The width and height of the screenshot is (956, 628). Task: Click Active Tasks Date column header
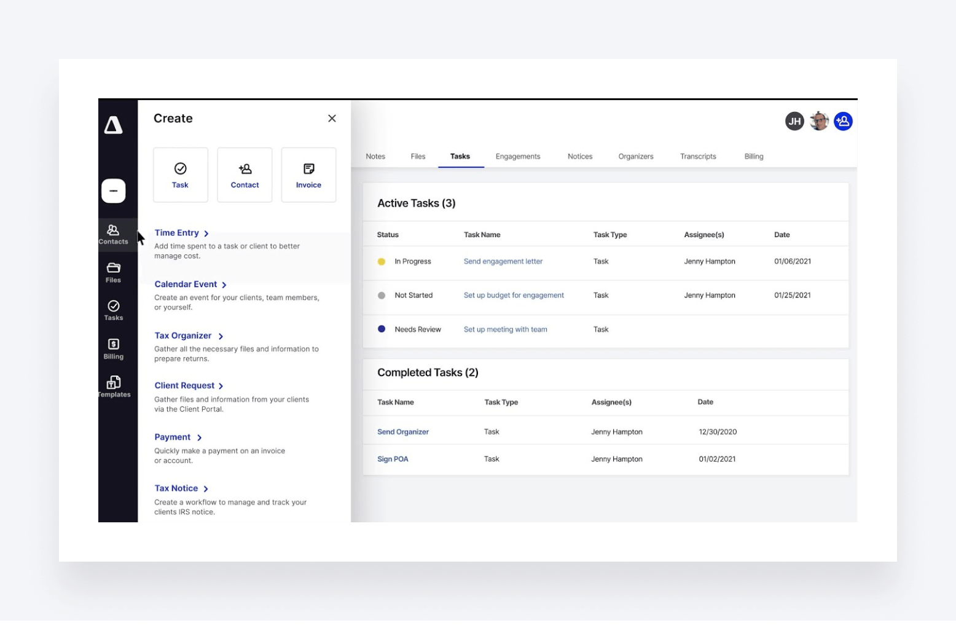[x=782, y=235]
